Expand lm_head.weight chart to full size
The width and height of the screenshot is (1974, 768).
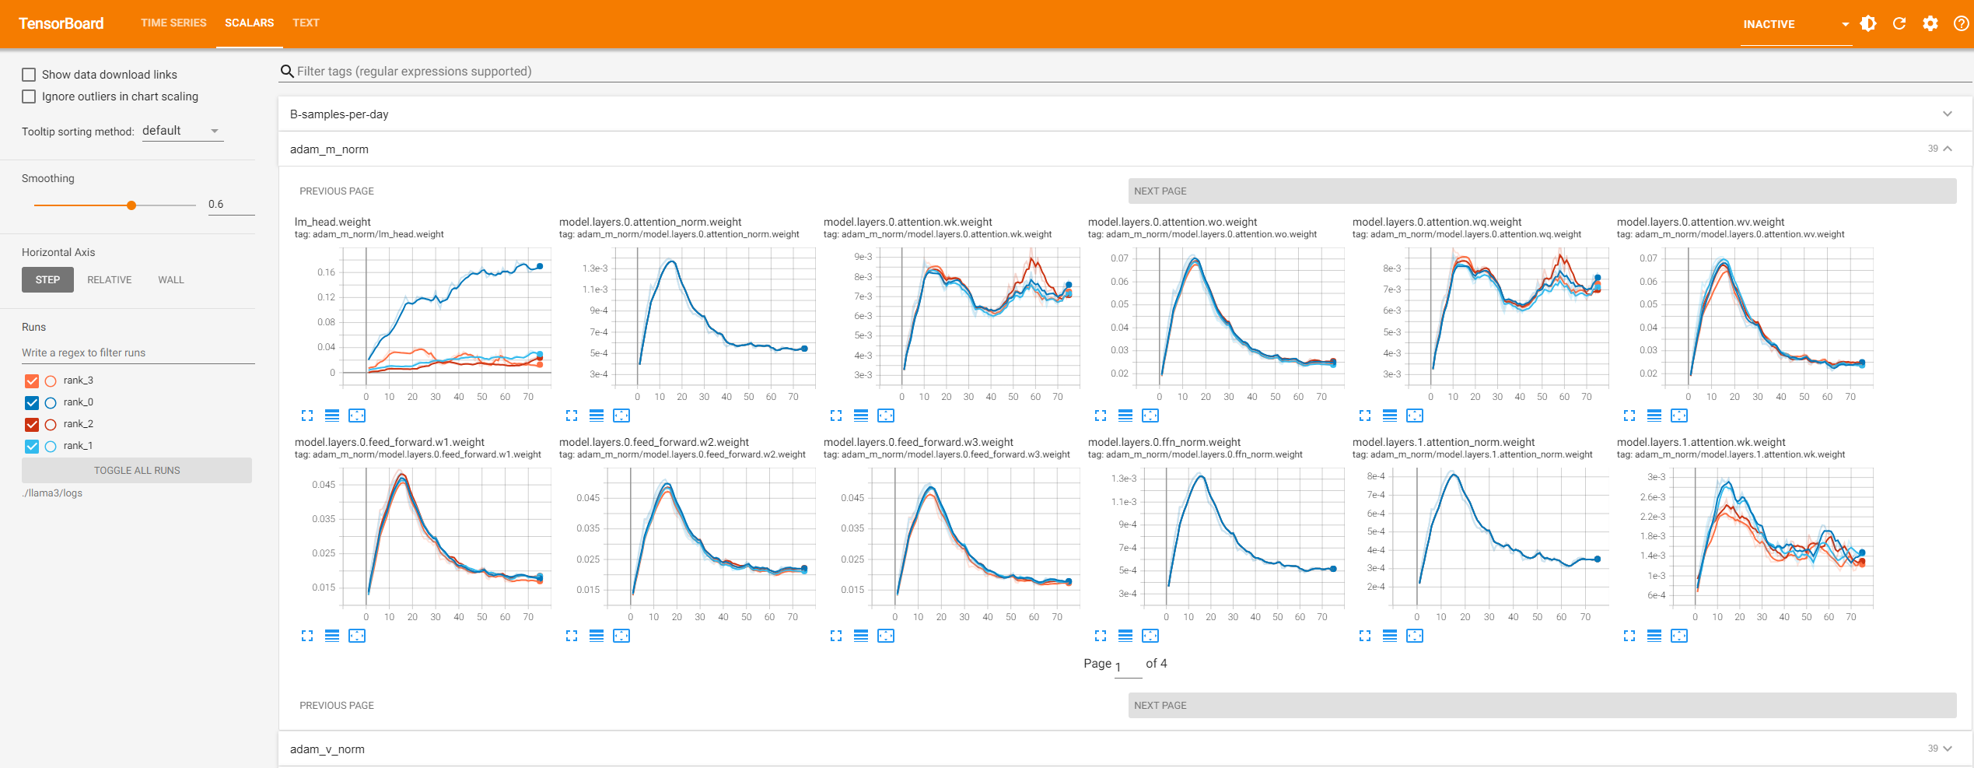coord(307,416)
